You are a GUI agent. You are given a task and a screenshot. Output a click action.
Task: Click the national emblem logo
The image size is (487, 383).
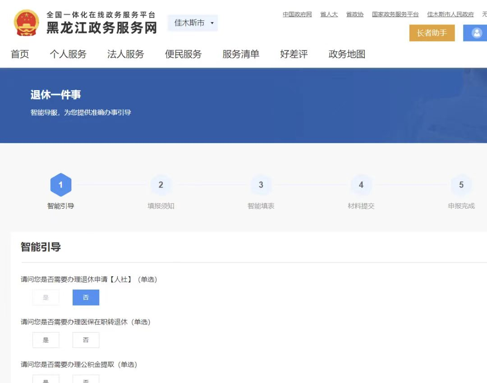(27, 23)
